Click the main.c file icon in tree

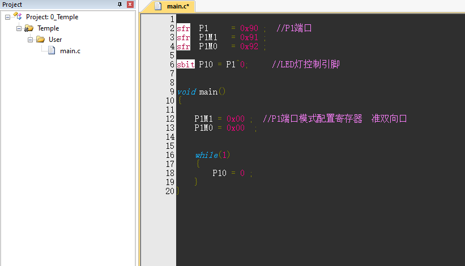point(52,50)
